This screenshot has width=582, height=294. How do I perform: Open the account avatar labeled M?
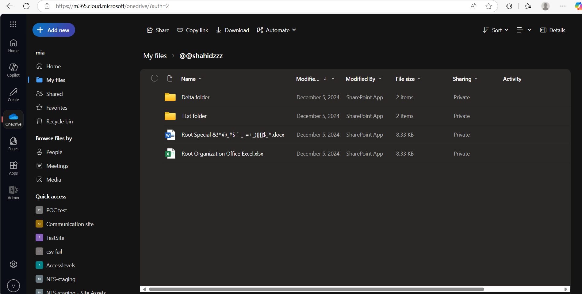(x=13, y=286)
